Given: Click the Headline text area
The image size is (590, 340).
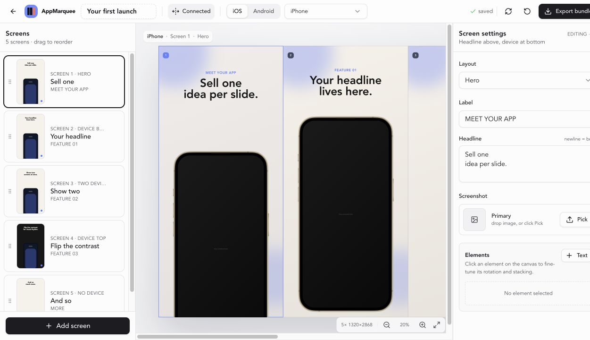Looking at the screenshot, I should [x=524, y=164].
